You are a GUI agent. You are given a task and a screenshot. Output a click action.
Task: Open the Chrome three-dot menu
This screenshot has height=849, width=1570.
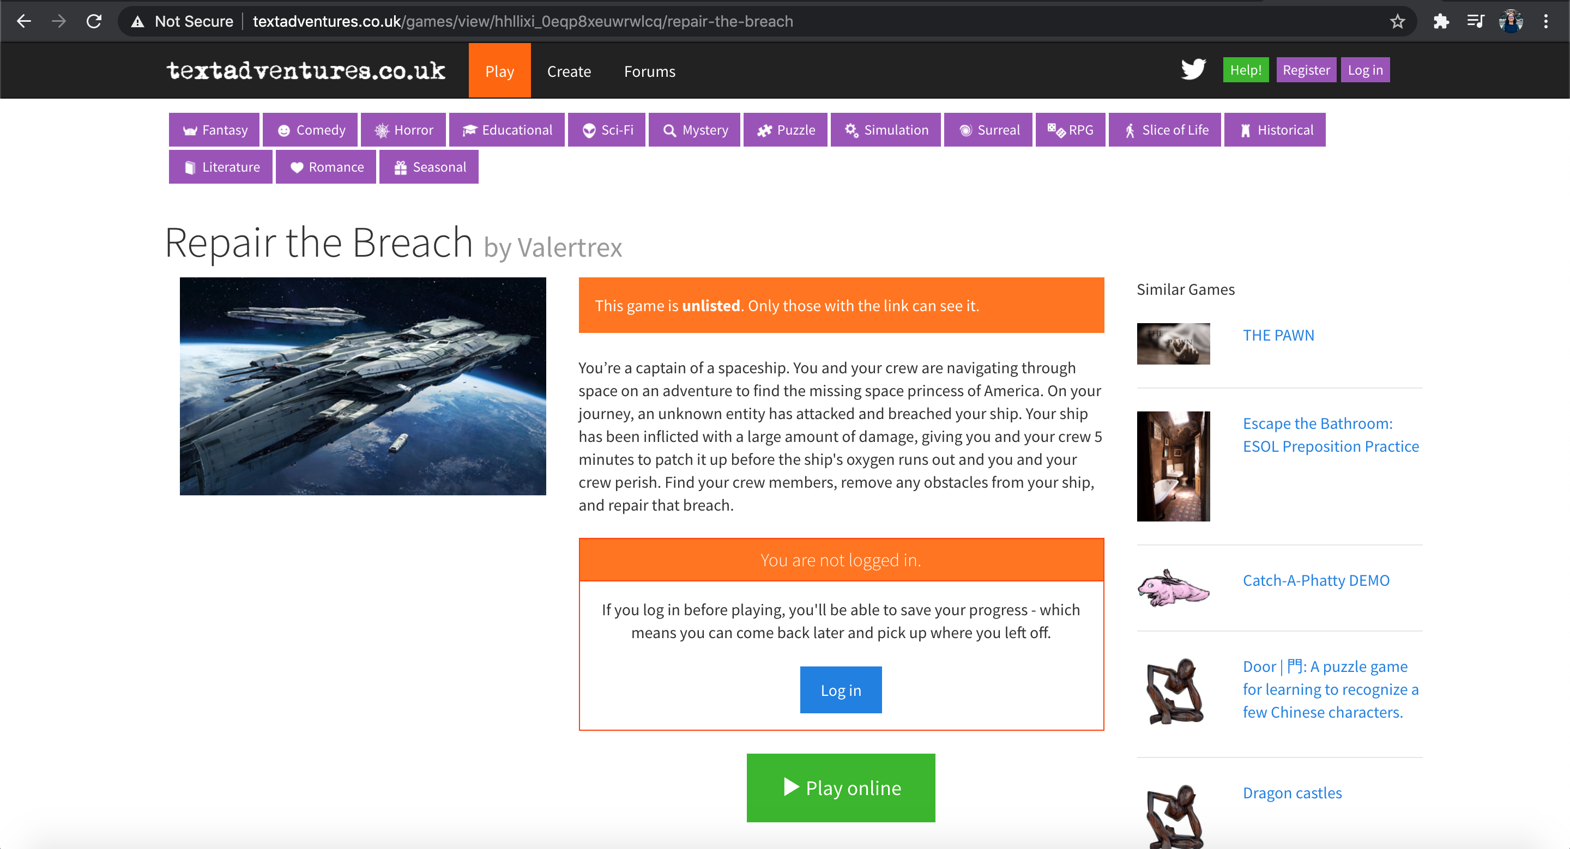point(1545,21)
